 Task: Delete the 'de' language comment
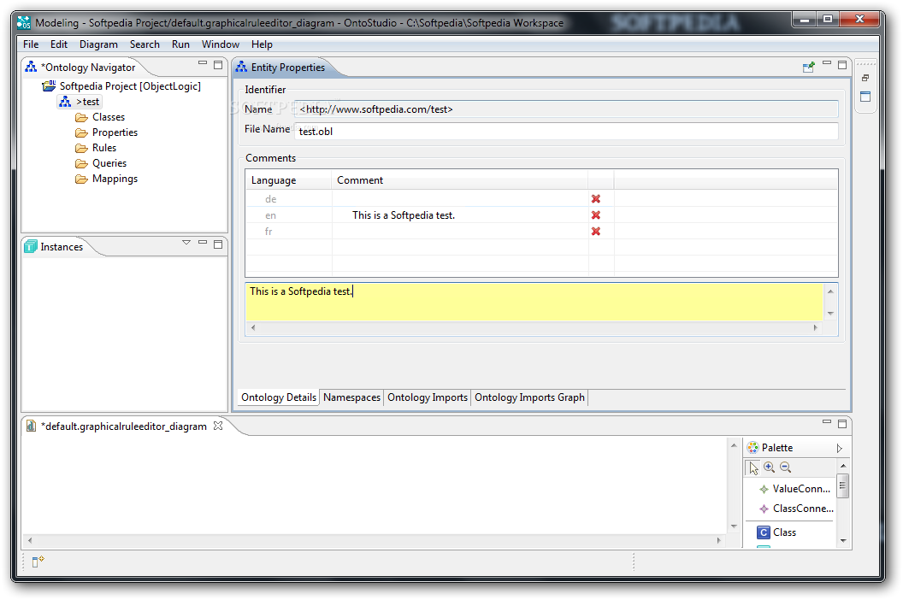pos(596,198)
